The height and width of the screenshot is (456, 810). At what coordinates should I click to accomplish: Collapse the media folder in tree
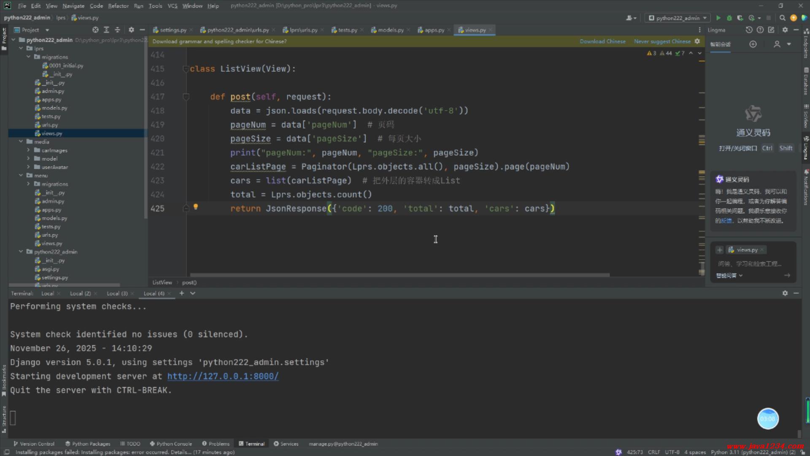21,142
